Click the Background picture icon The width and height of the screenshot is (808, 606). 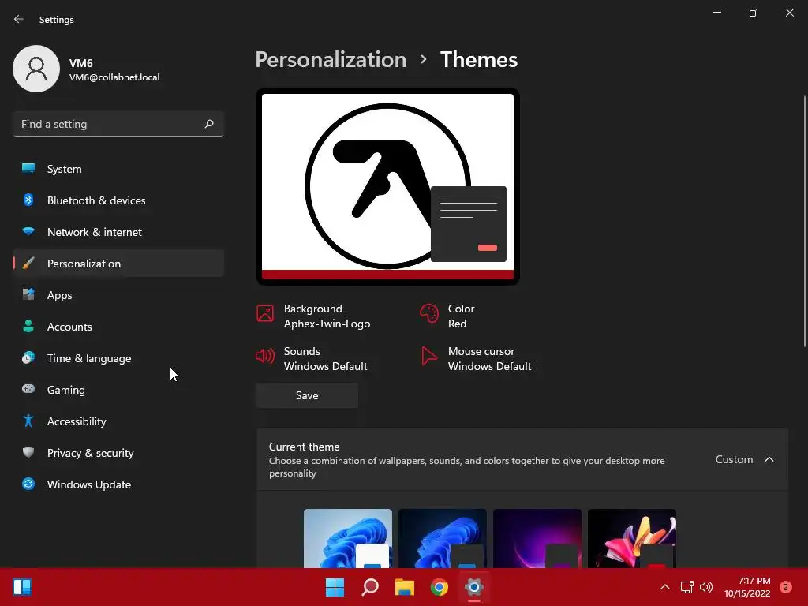[265, 312]
